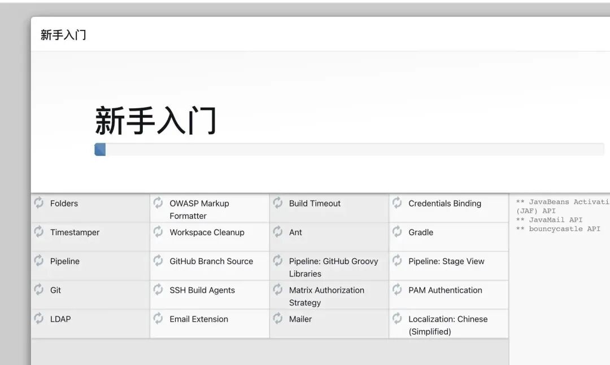Click the Workspace Cleanup text

207,232
